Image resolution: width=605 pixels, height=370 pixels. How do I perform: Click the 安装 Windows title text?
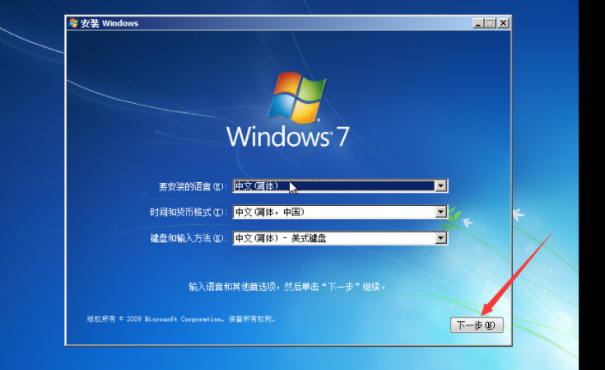pos(109,24)
